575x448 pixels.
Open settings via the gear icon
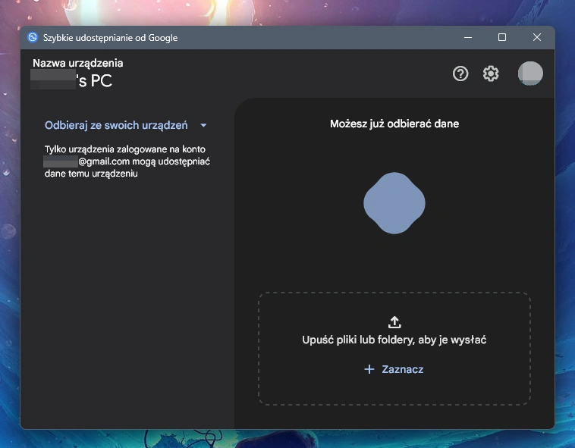(491, 74)
